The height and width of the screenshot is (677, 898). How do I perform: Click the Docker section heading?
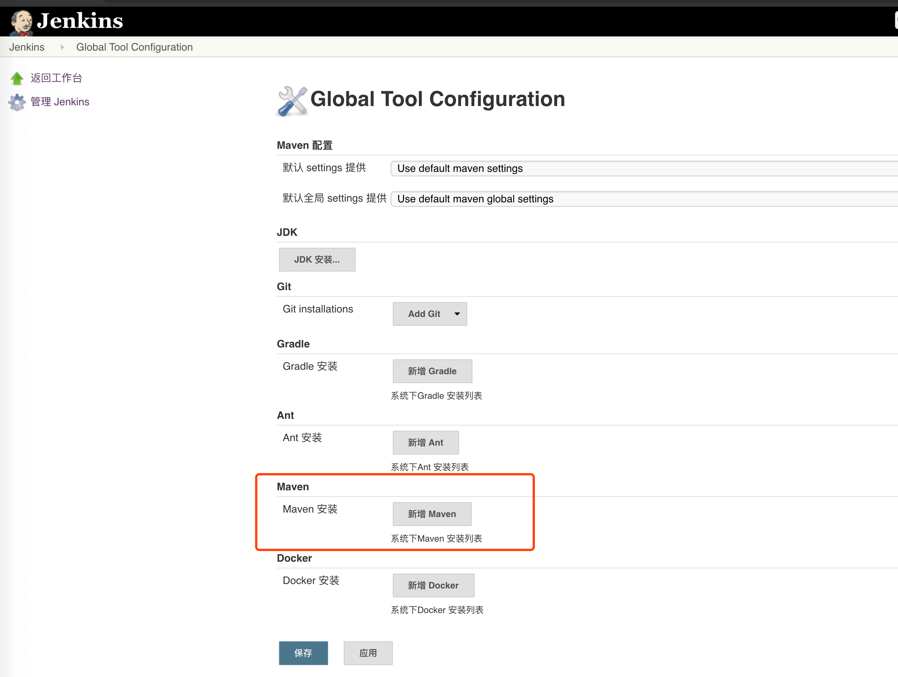pyautogui.click(x=294, y=558)
